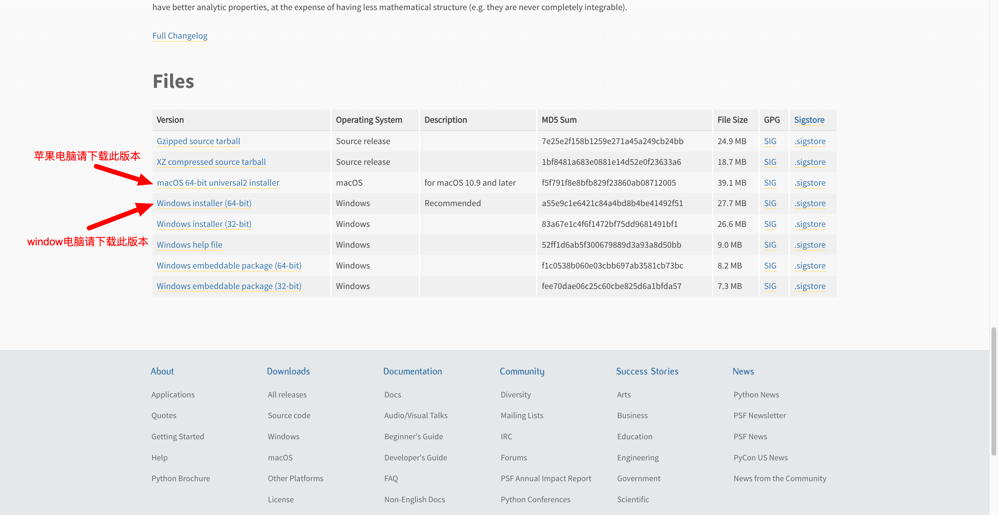Click SIG link for macOS installer

click(770, 183)
